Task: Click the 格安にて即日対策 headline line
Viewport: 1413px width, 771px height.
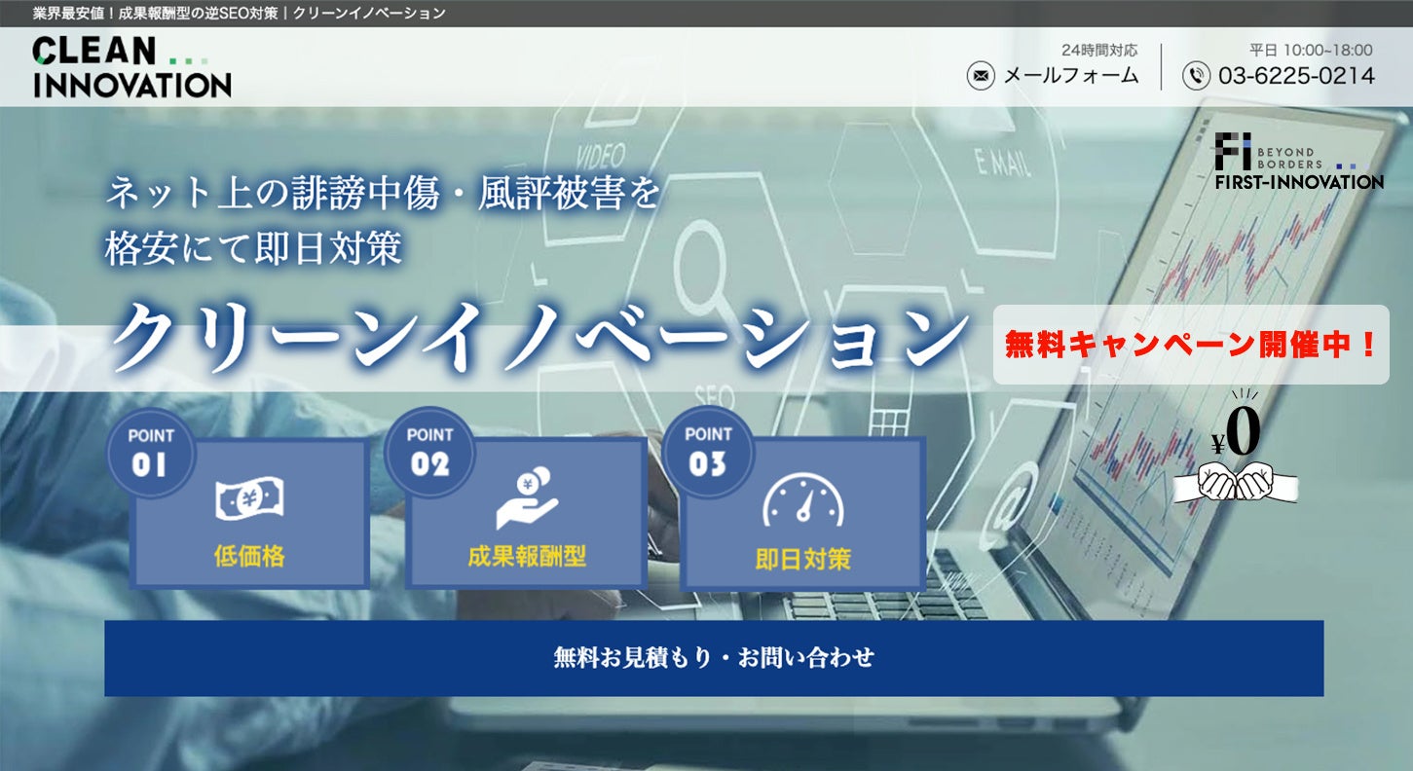Action: click(253, 249)
